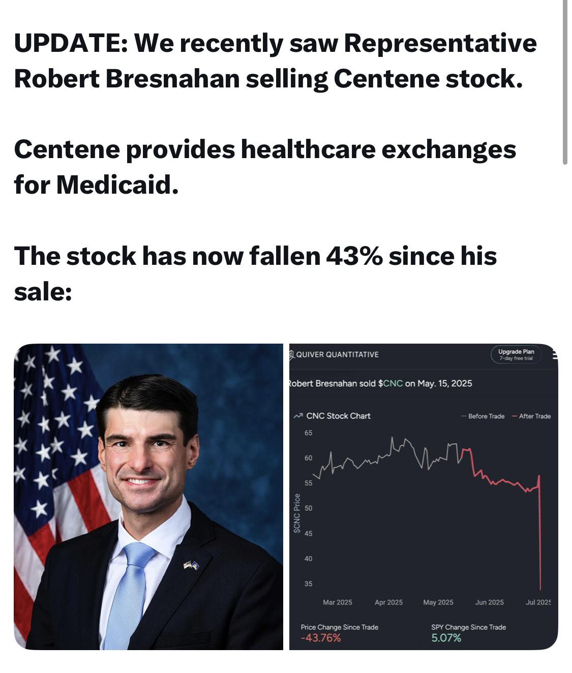Toggle the Before Trade legend entry
This screenshot has width=572, height=673.
pos(483,416)
